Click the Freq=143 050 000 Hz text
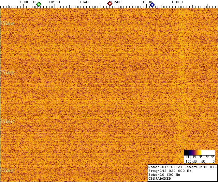218x182 pixels. point(169,171)
